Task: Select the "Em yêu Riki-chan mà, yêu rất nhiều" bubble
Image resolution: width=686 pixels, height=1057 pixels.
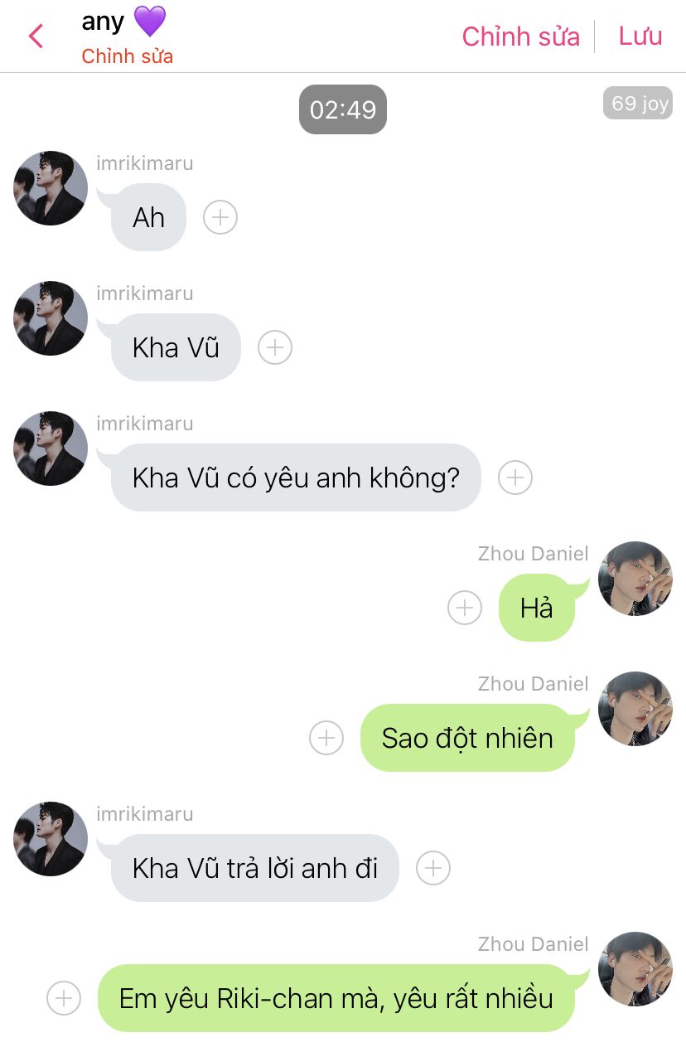Action: (336, 998)
